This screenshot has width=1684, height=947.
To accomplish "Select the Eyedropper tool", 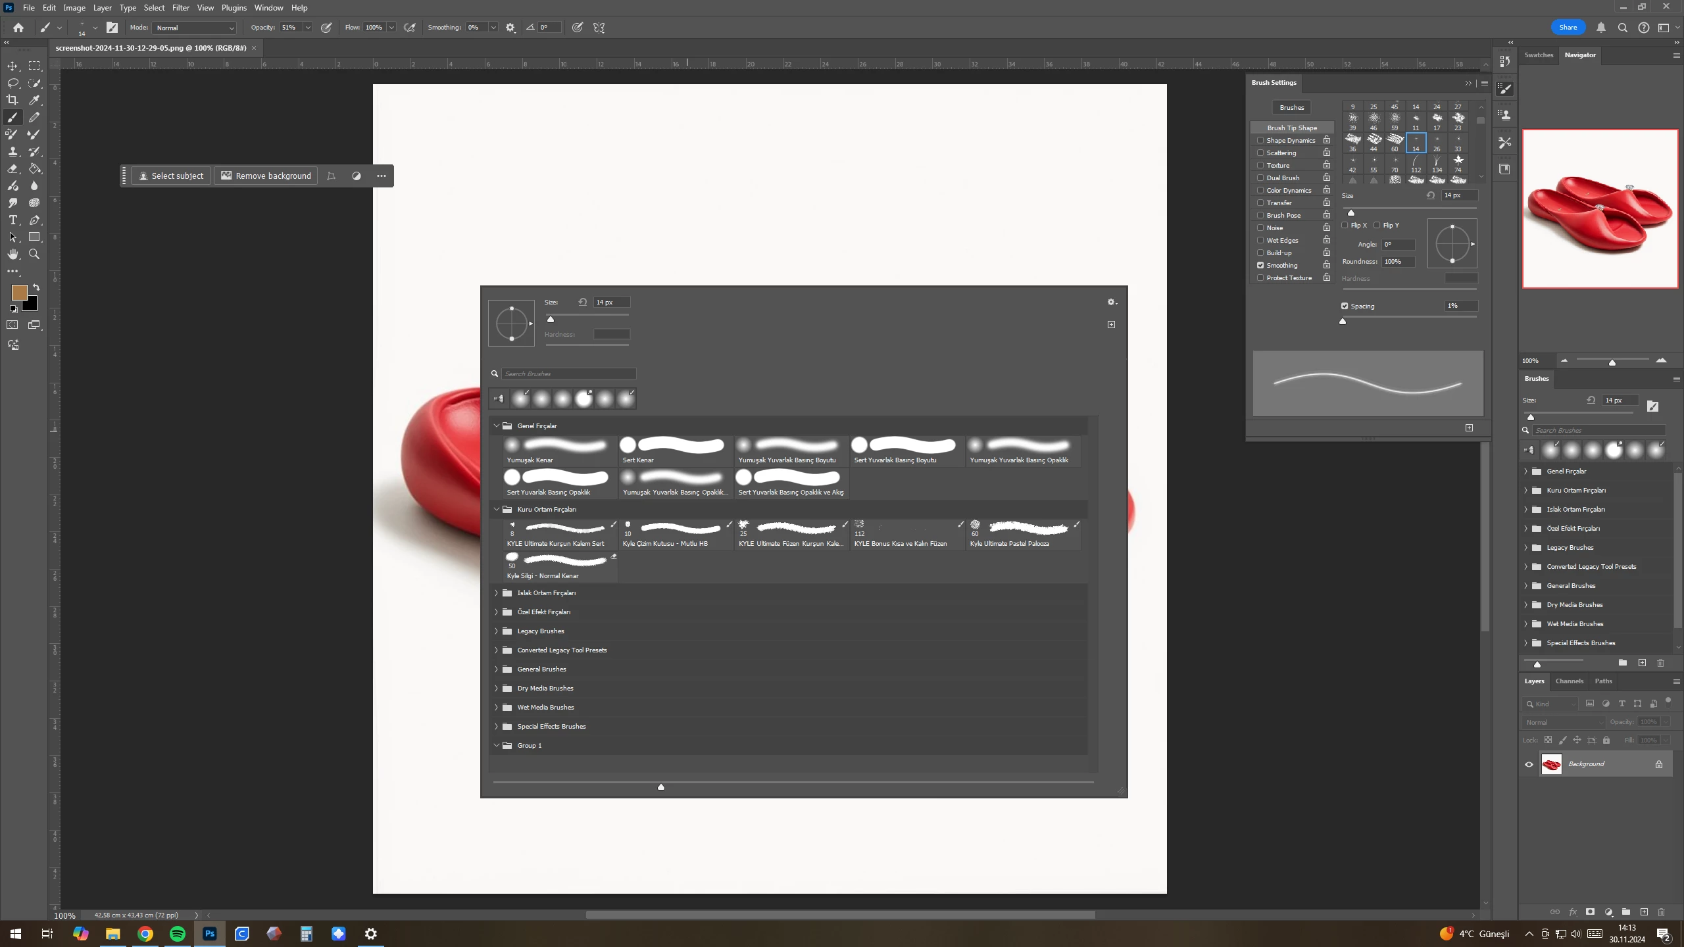I will click(34, 100).
